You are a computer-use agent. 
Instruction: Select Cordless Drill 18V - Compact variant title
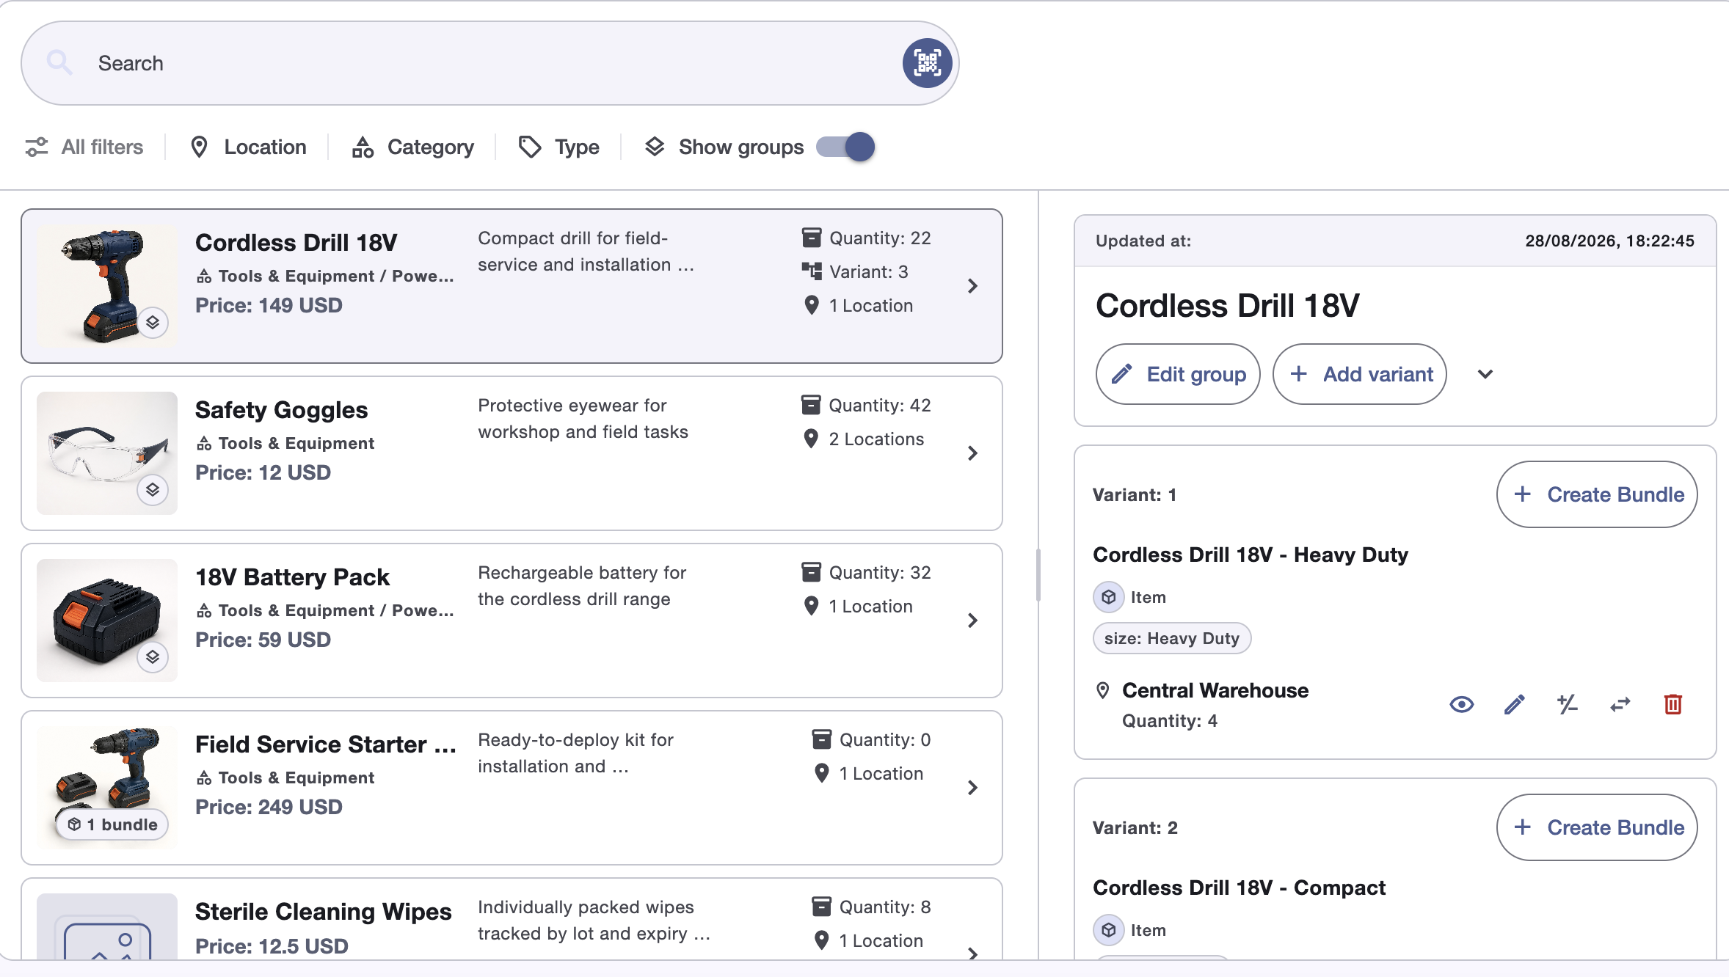coord(1239,888)
